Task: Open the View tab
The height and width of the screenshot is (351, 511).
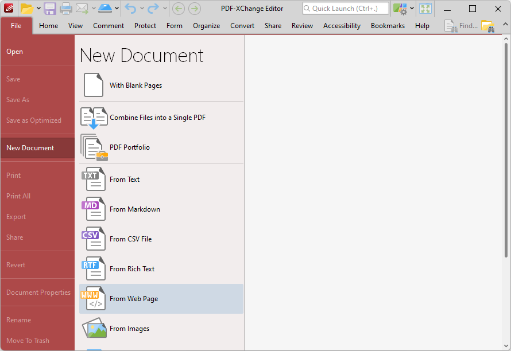Action: (x=75, y=26)
